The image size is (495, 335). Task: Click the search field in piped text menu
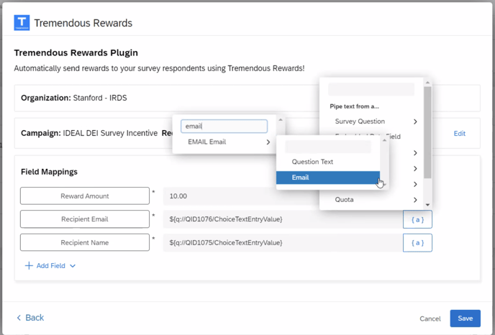pos(371,89)
